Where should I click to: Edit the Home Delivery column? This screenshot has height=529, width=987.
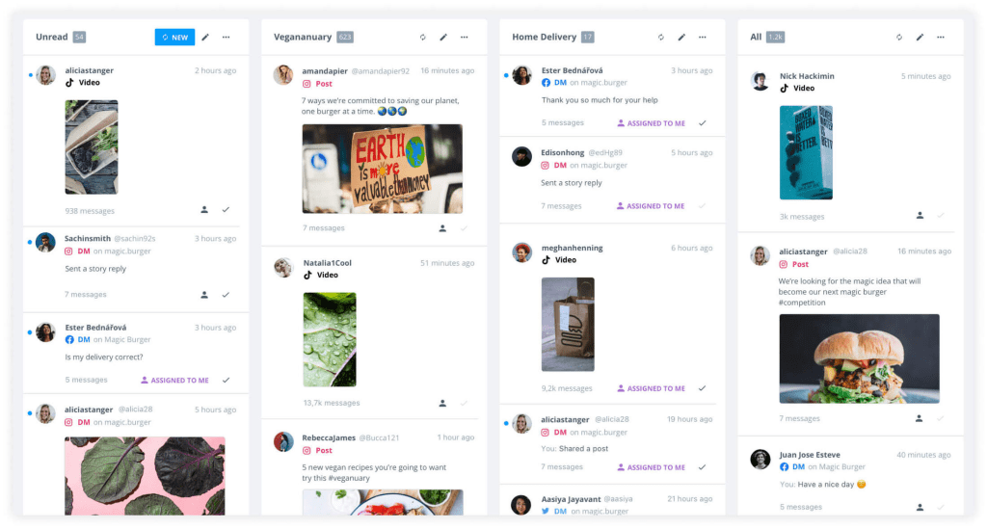(x=681, y=38)
